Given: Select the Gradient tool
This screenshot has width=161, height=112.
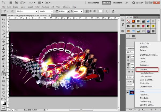Looking at the screenshot, I should tap(3, 59).
